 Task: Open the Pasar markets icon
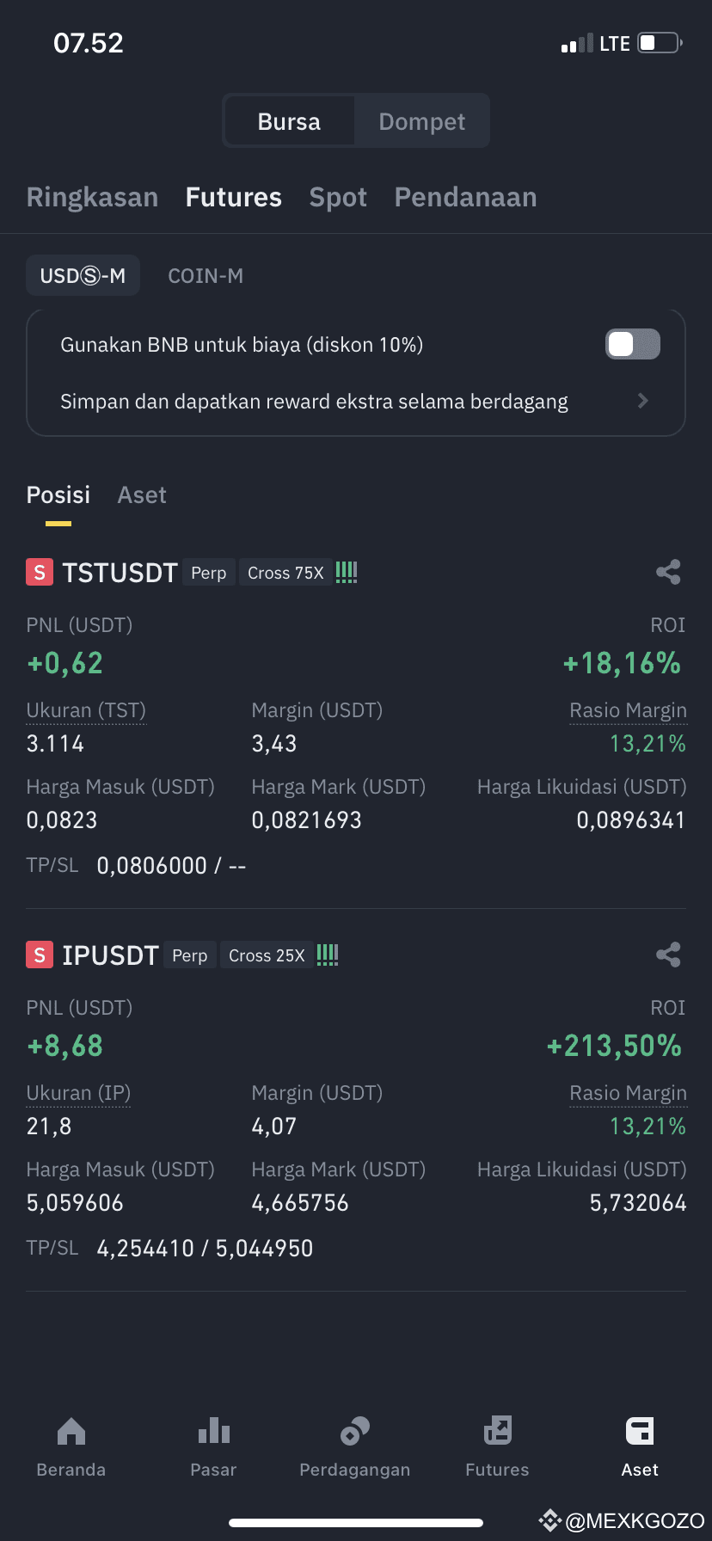(213, 1431)
